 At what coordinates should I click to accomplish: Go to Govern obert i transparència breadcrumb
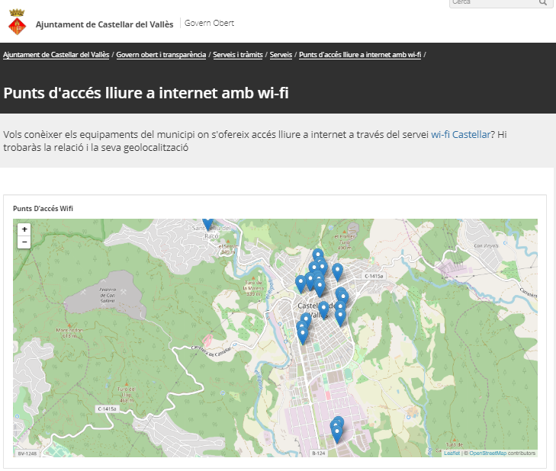click(x=161, y=55)
